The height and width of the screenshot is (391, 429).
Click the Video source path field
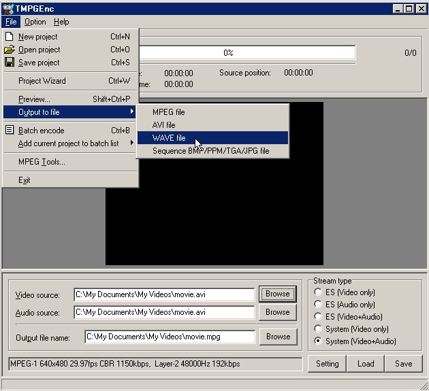click(164, 294)
